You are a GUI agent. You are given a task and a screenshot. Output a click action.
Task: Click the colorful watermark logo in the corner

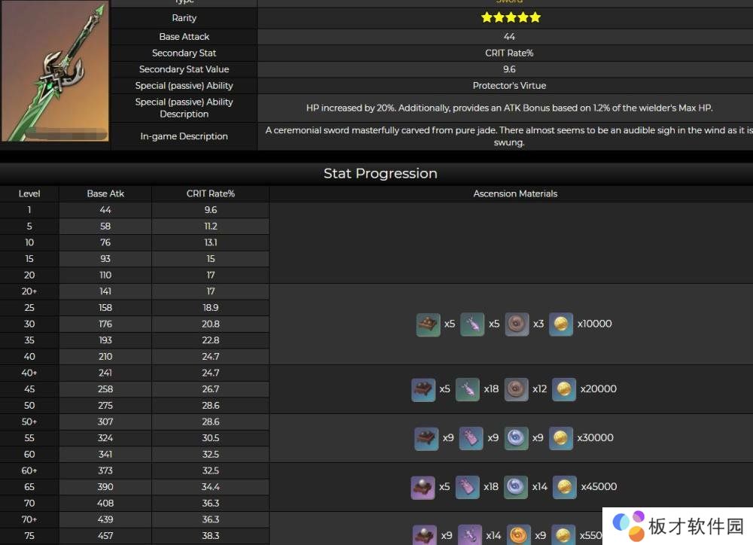tap(629, 525)
